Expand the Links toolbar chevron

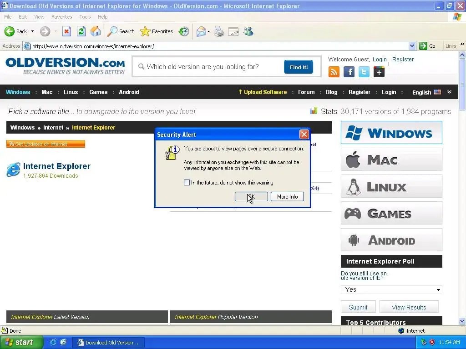[x=462, y=44]
